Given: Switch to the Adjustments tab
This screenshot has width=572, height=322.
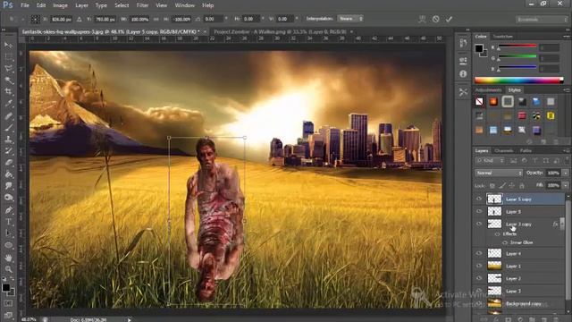Looking at the screenshot, I should 488,90.
